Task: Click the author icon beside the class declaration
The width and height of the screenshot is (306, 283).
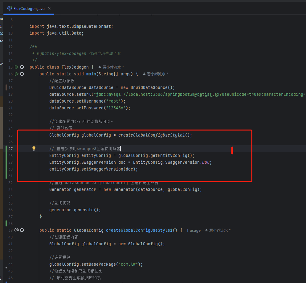Action: [99, 67]
